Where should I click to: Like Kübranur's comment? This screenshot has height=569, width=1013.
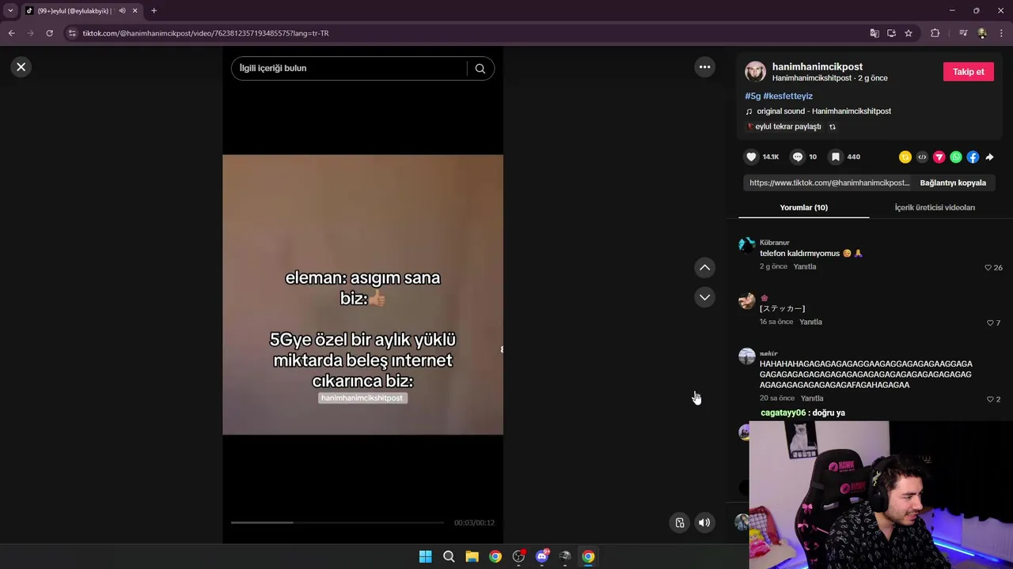click(x=988, y=268)
